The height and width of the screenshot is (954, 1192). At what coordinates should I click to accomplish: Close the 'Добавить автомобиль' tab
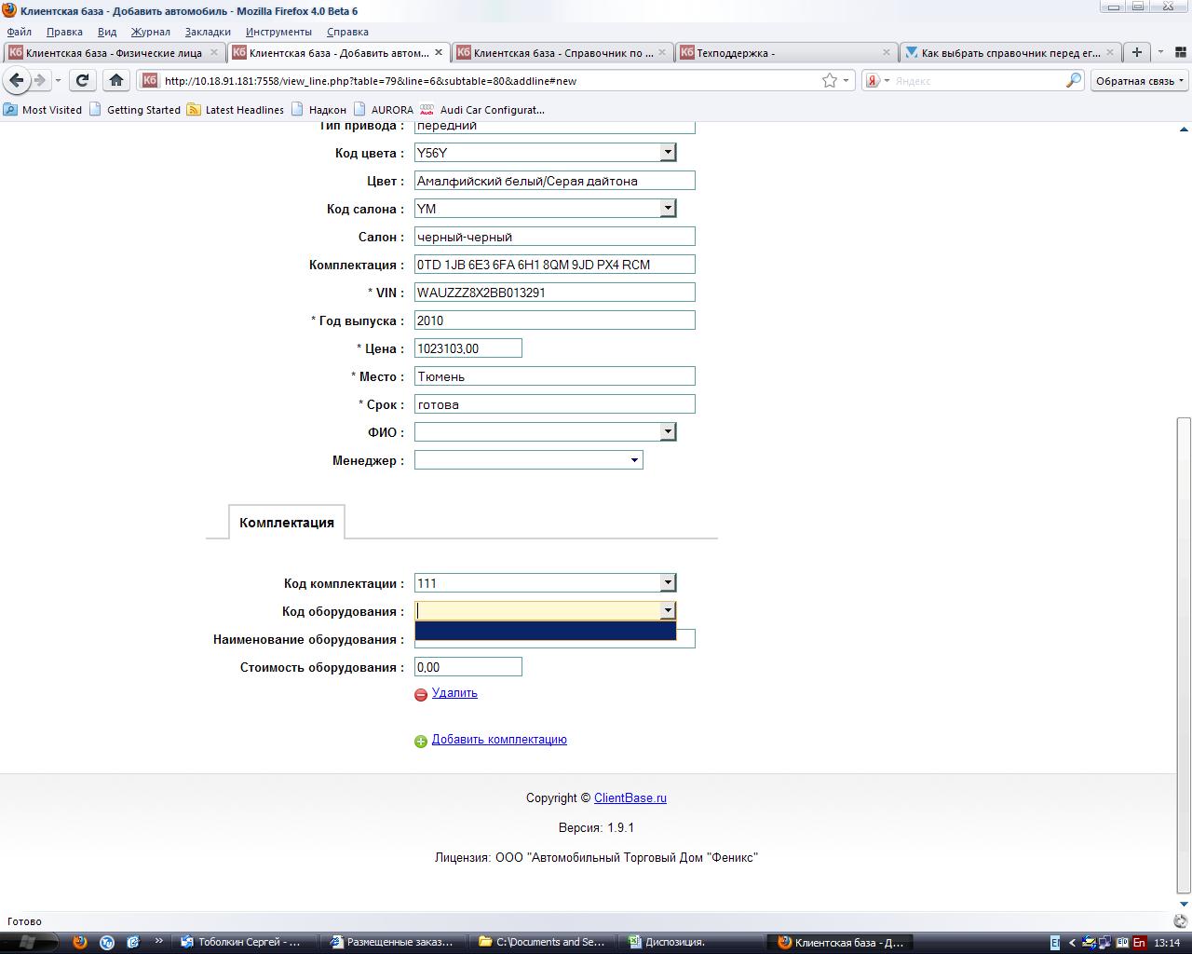tap(439, 52)
